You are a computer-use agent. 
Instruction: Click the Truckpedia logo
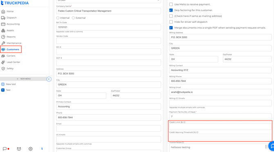click(15, 3)
